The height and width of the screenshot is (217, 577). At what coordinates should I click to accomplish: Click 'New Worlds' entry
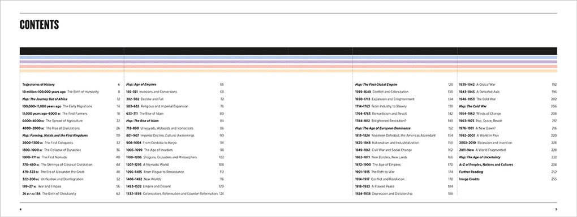pyautogui.click(x=152, y=179)
